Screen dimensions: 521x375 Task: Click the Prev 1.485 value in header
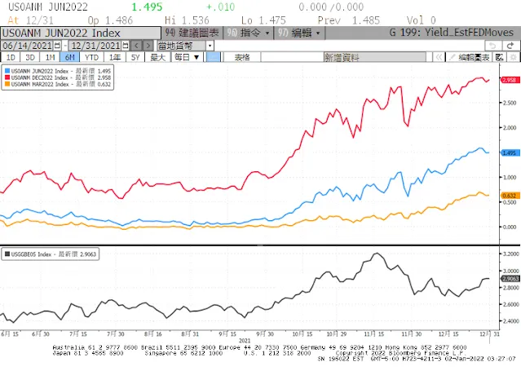348,20
